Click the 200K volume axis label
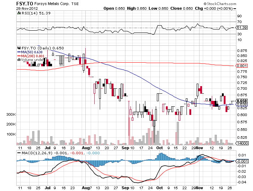This screenshot has height=191, width=253. [11, 124]
